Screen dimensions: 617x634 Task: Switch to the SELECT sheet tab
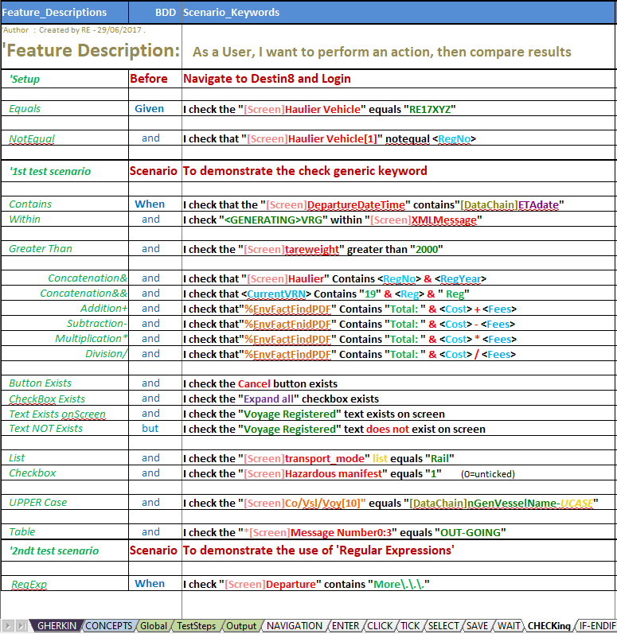(443, 626)
